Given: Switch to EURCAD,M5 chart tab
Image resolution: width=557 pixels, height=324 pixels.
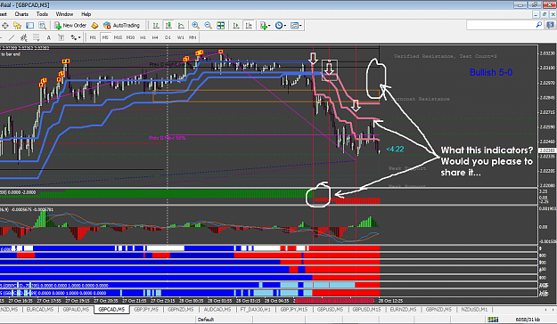Looking at the screenshot, I should point(40,310).
